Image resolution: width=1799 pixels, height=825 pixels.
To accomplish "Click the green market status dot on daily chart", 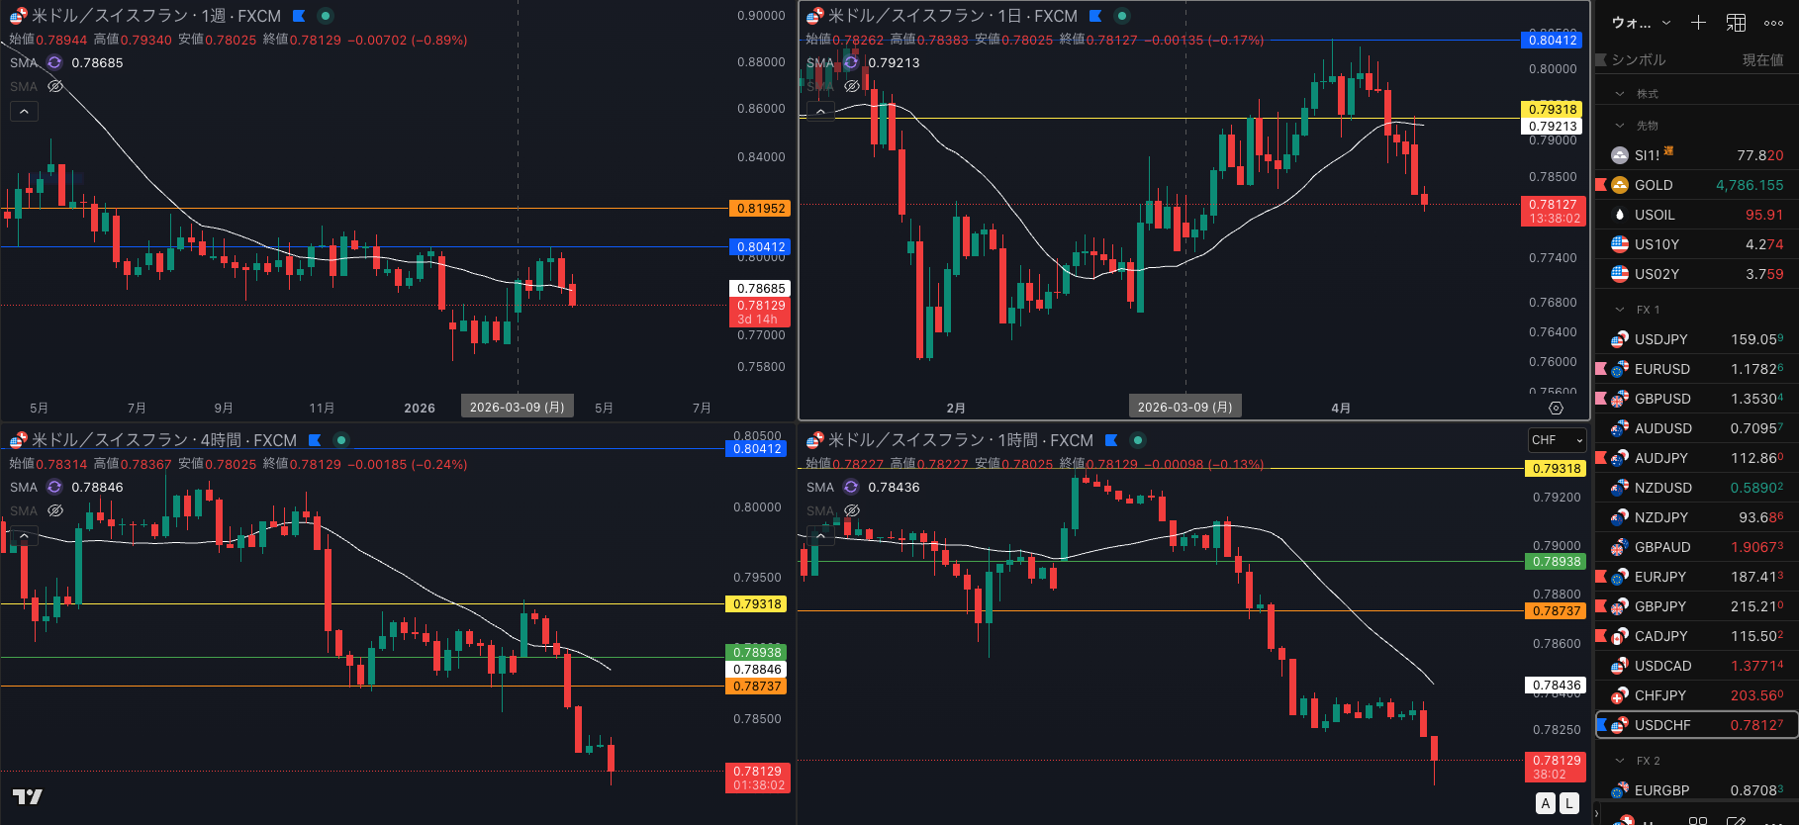I will [1121, 16].
